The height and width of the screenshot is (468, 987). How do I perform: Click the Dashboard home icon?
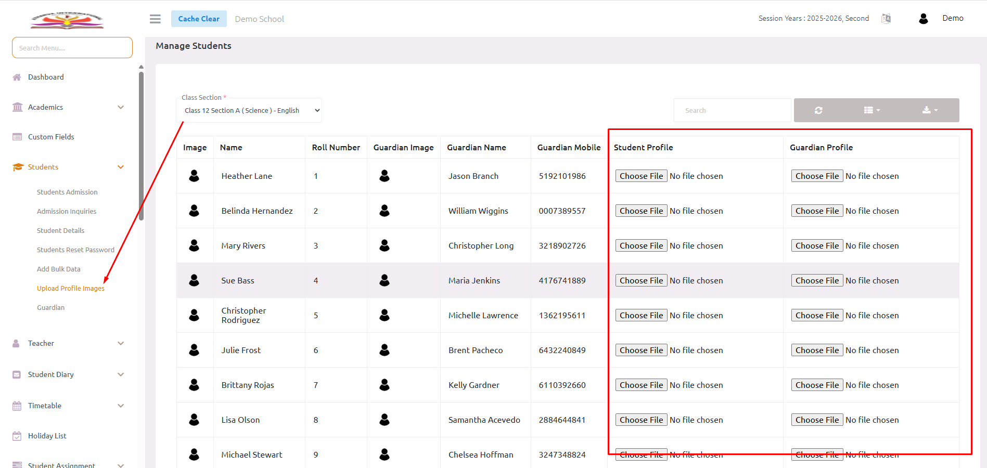17,77
